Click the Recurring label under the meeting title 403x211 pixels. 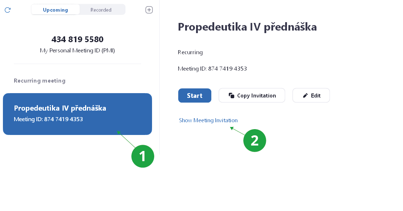[x=190, y=52]
